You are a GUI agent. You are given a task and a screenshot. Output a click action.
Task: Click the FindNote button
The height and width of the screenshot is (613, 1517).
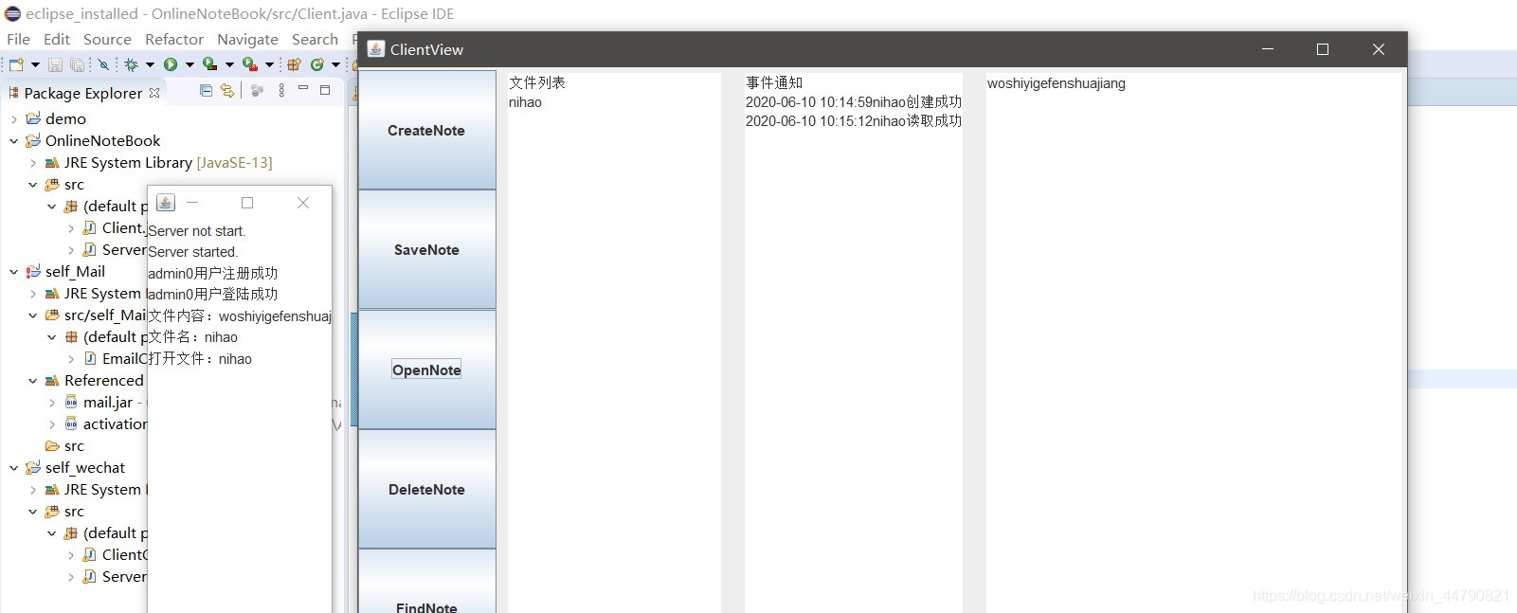click(426, 582)
